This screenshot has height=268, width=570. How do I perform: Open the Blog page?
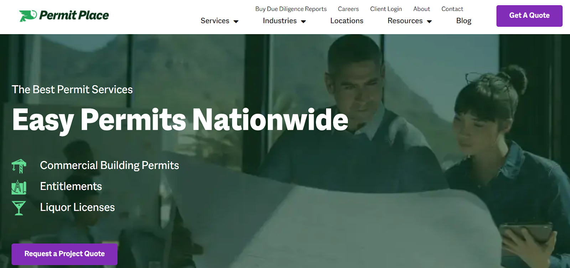[x=464, y=21]
